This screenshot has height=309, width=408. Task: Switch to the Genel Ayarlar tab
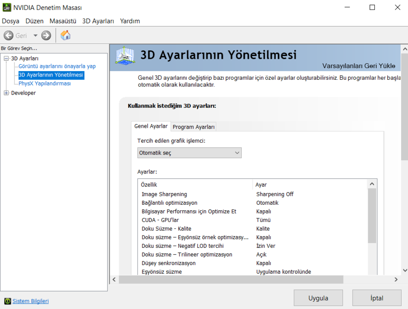click(151, 126)
